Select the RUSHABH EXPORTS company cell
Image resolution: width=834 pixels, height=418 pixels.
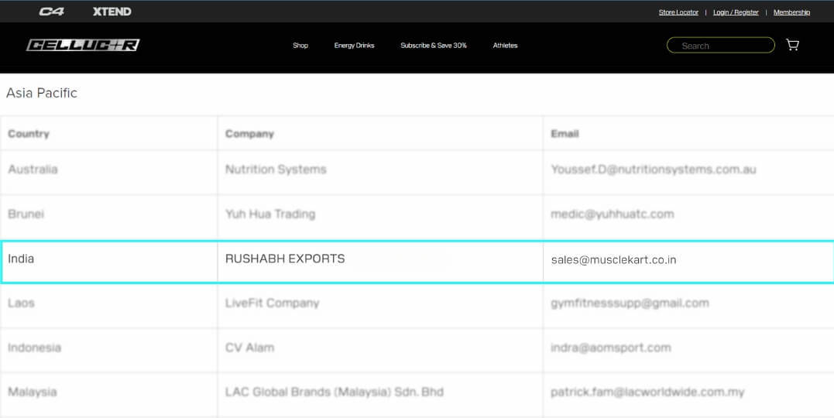coord(285,259)
